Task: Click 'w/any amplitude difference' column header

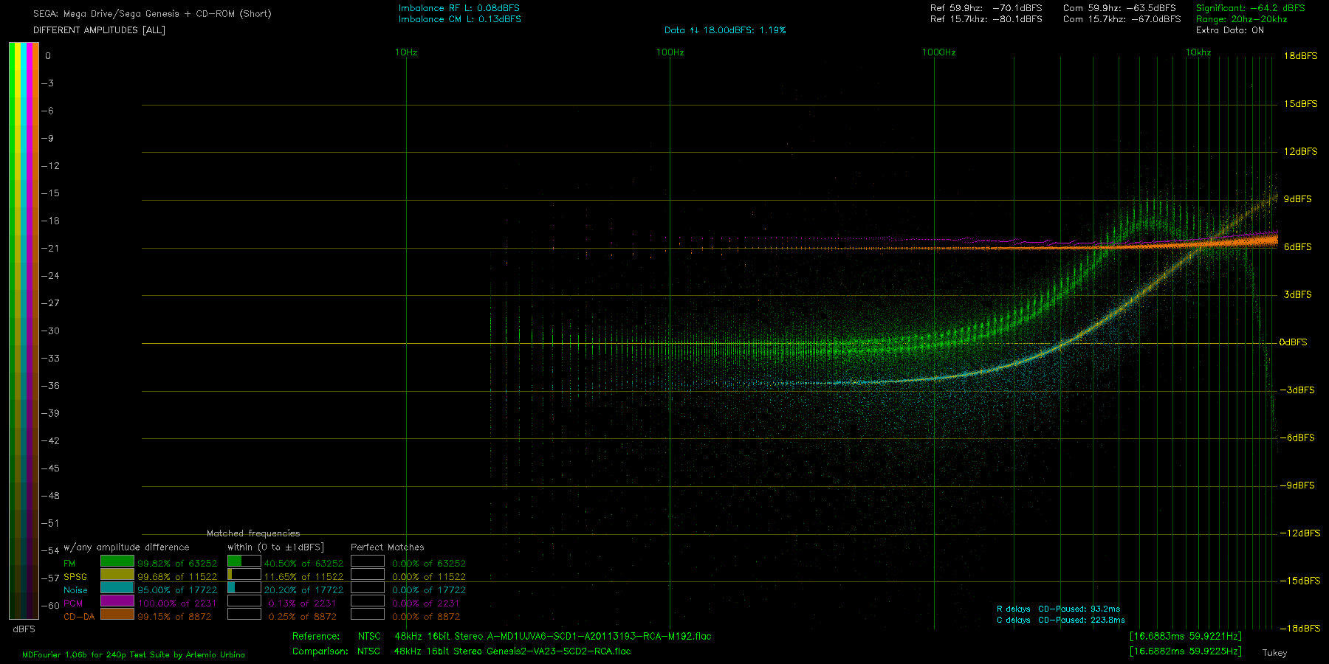Action: [x=126, y=547]
